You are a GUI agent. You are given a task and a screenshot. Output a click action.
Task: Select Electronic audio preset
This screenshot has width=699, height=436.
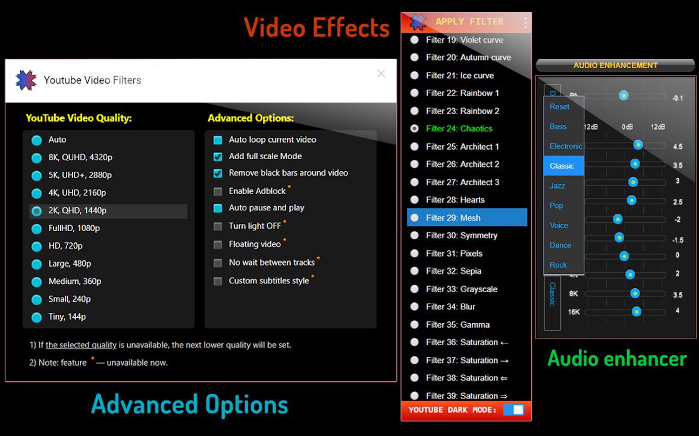point(563,146)
